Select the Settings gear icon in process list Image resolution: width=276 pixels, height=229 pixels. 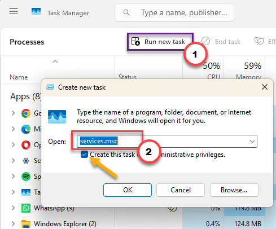pos(26,161)
